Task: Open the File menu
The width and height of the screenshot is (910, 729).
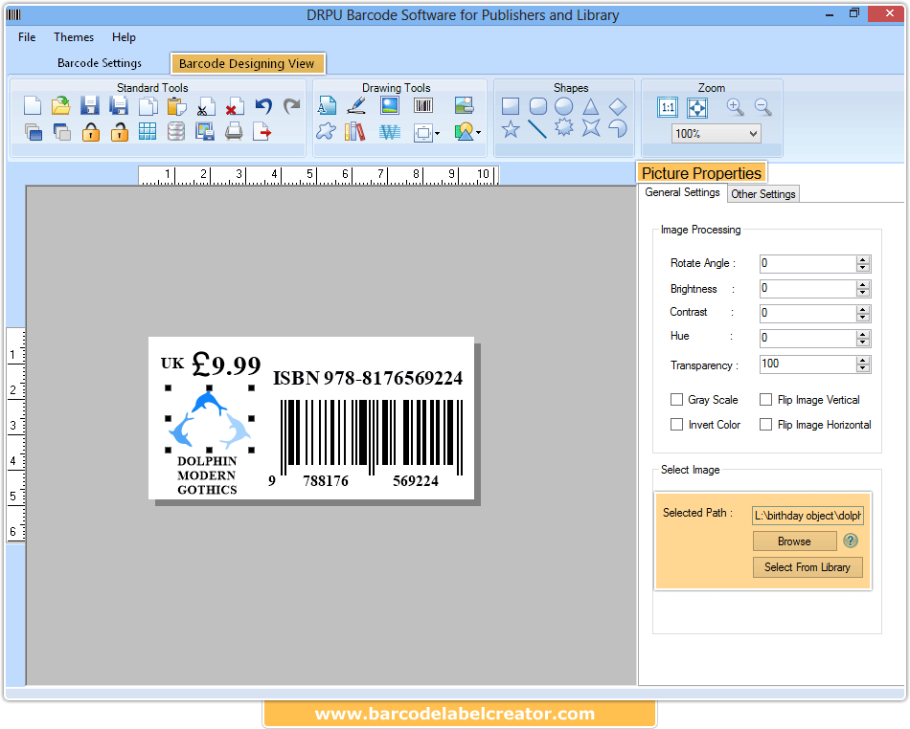Action: 27,37
